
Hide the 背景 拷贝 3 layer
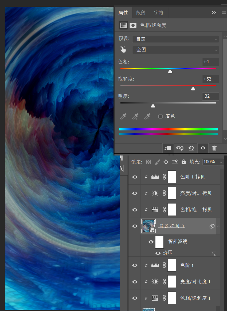(135, 226)
